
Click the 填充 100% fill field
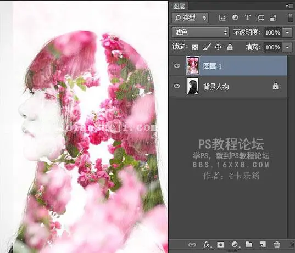coord(273,47)
